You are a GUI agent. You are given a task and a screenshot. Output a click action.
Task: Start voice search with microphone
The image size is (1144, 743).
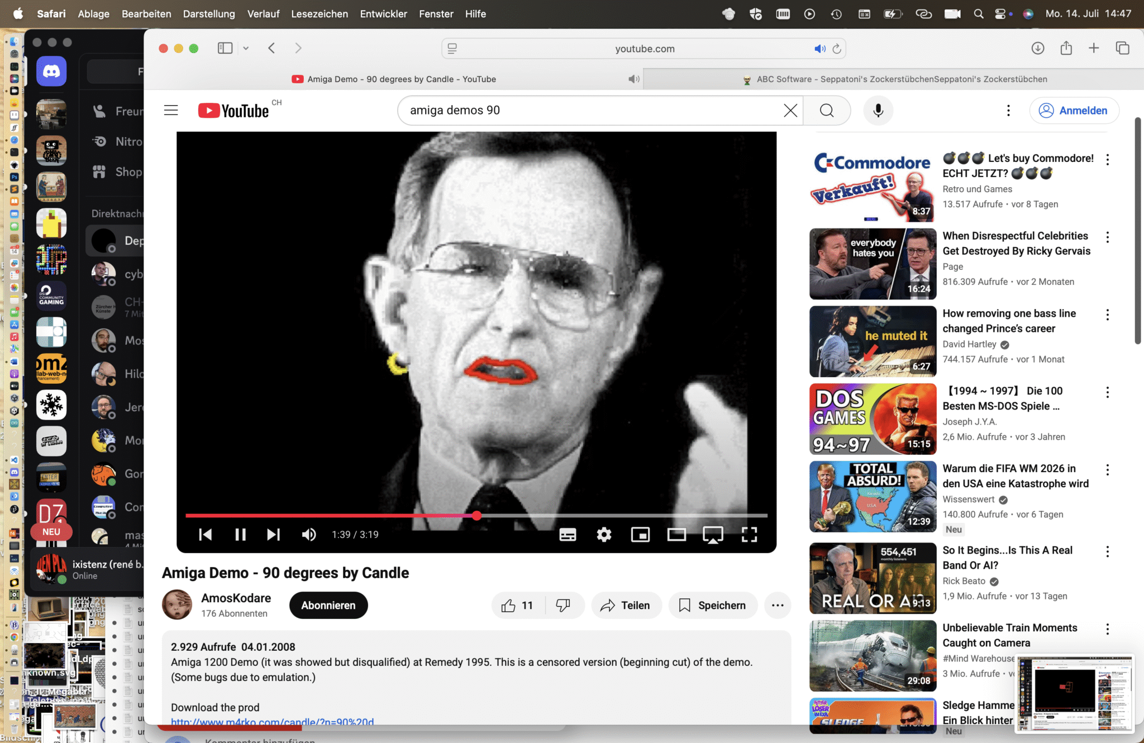(878, 111)
